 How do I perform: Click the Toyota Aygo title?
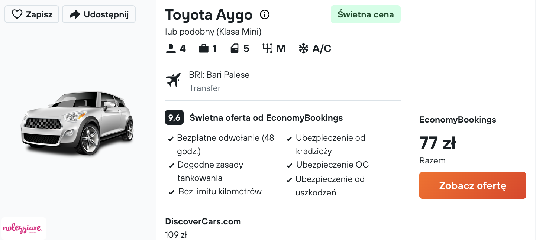pyautogui.click(x=209, y=15)
